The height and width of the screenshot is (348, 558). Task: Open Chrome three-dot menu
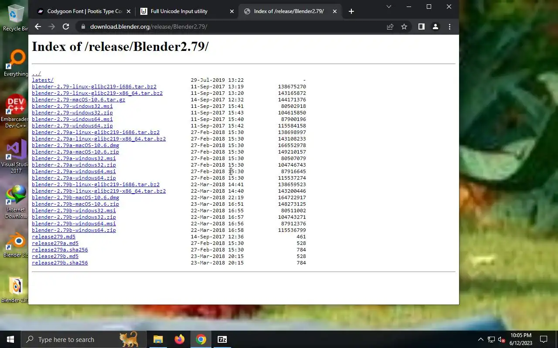449,27
